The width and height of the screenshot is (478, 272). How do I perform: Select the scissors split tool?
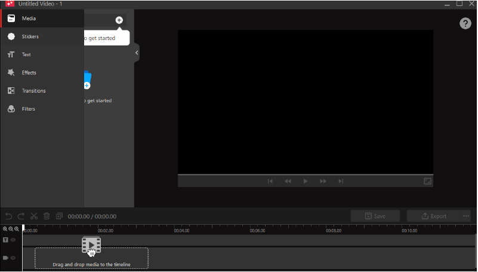[x=34, y=216]
